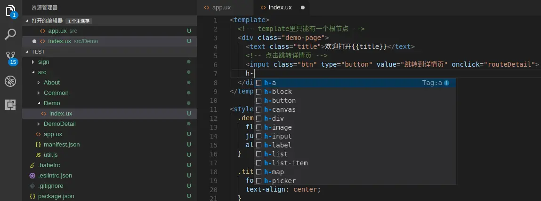The height and width of the screenshot is (201, 541).
Task: Open index.ux src/Demo in open editors
Action: (x=109, y=41)
